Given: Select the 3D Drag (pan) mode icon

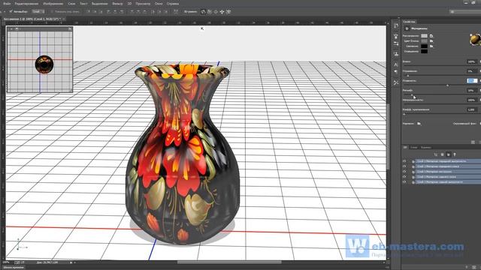Looking at the screenshot, I should [216, 12].
